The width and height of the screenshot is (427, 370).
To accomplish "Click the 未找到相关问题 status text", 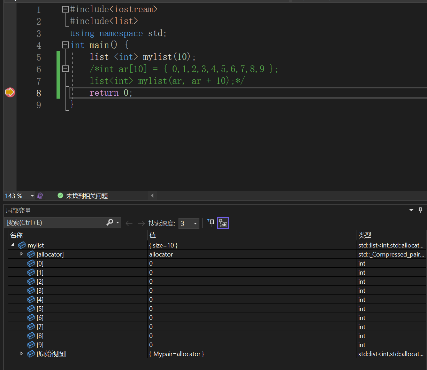I will (87, 196).
